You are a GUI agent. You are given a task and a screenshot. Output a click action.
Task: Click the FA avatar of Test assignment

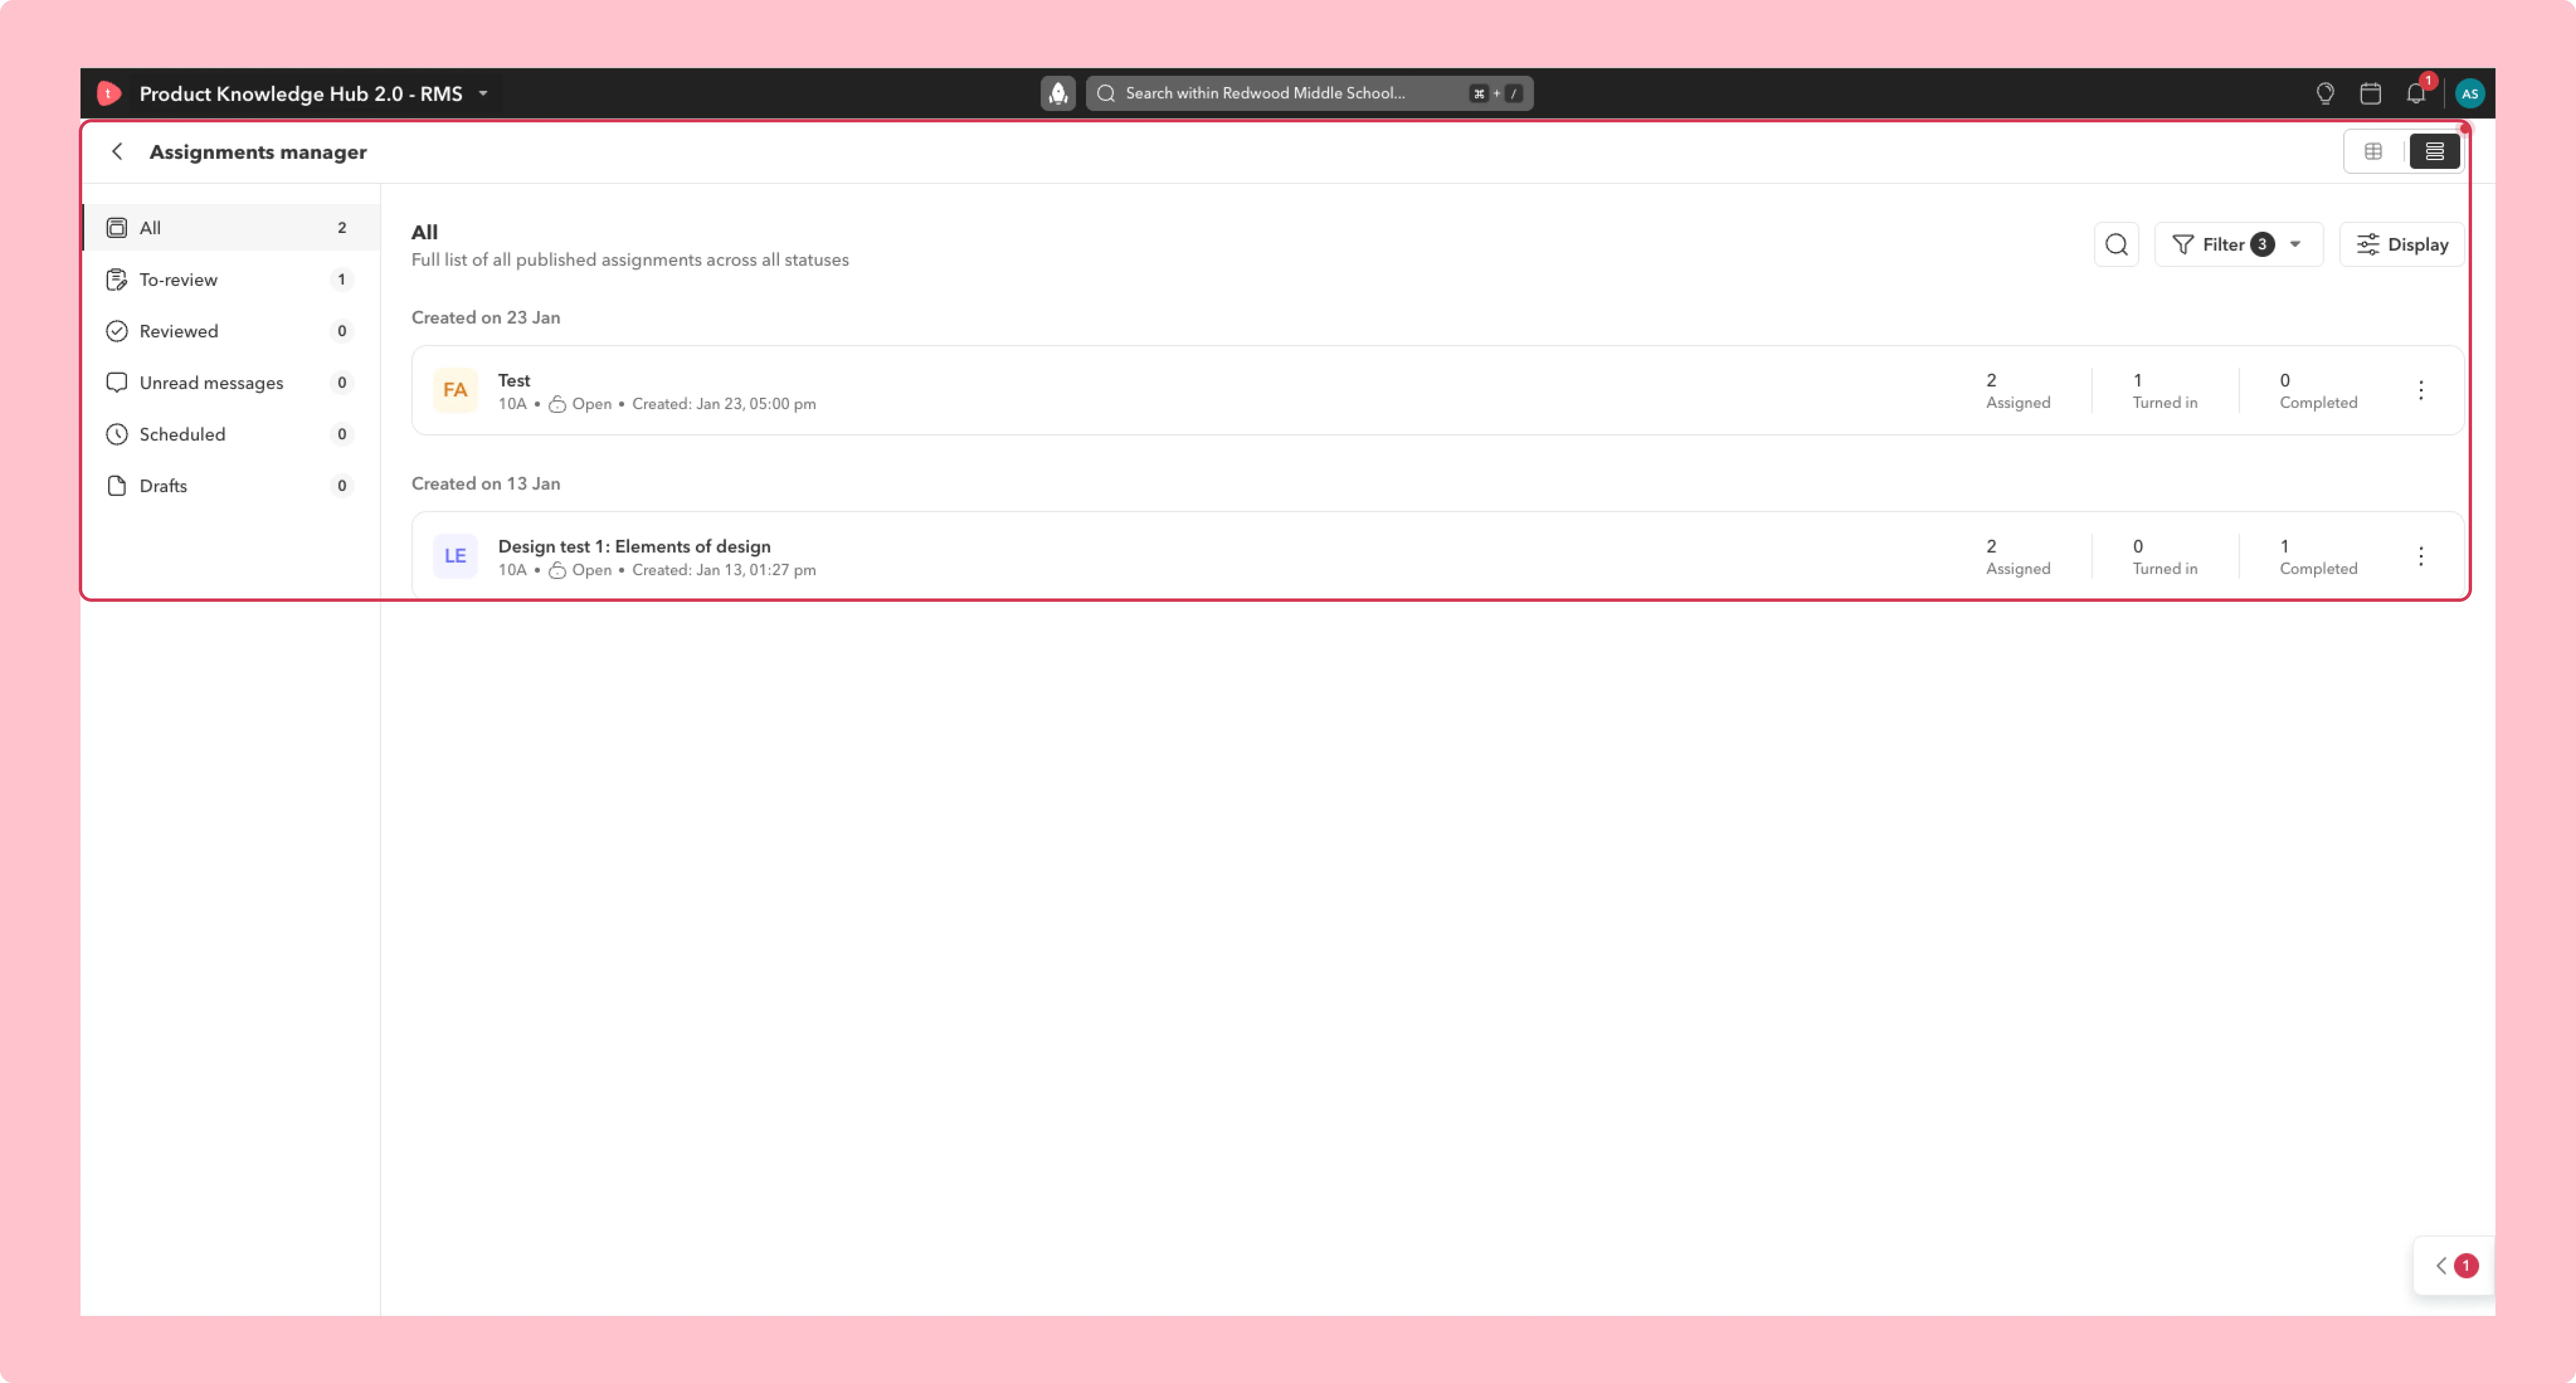pos(455,390)
